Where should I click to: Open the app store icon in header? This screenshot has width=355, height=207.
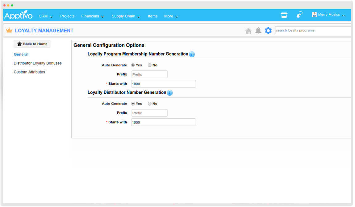284,15
